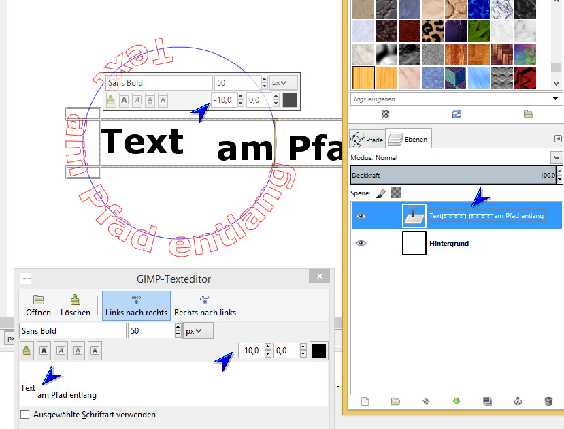Click gray color swatch in on-canvas toolbar
The width and height of the screenshot is (564, 429).
point(290,100)
